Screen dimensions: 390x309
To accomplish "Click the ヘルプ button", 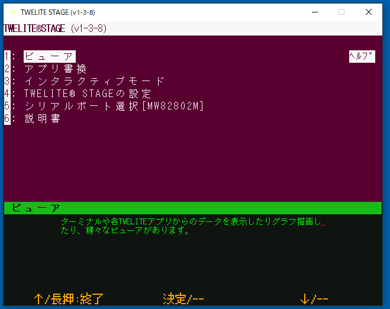I will point(362,56).
